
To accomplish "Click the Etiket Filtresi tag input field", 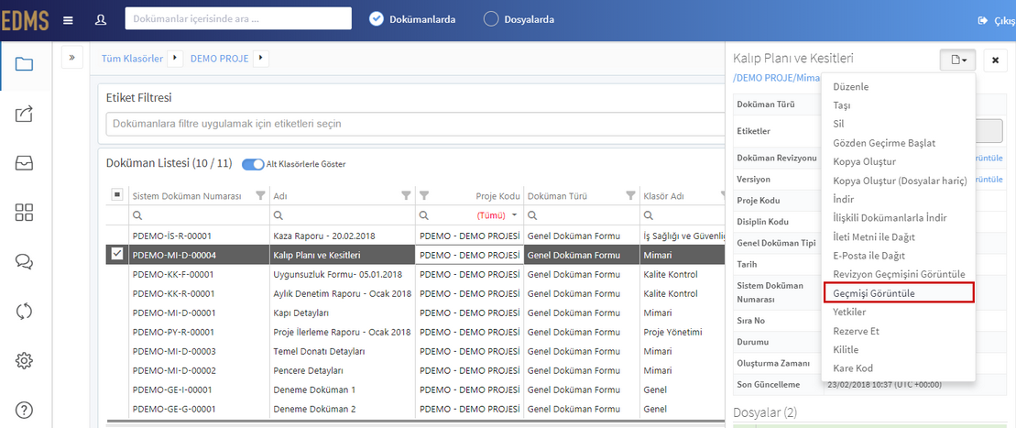I will pyautogui.click(x=415, y=123).
